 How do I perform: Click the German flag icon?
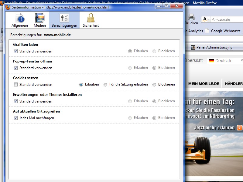point(211,60)
